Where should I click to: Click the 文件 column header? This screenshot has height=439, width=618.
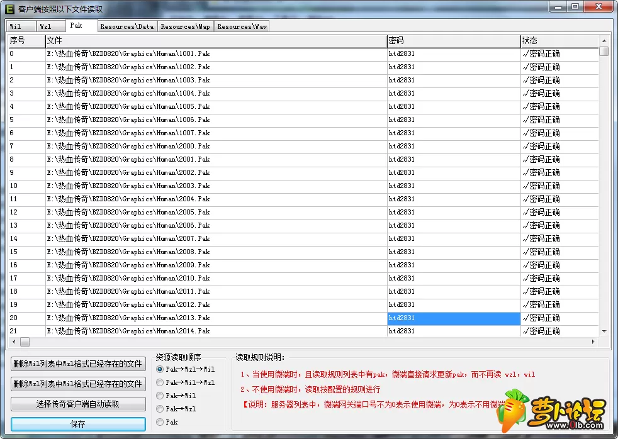pyautogui.click(x=216, y=40)
